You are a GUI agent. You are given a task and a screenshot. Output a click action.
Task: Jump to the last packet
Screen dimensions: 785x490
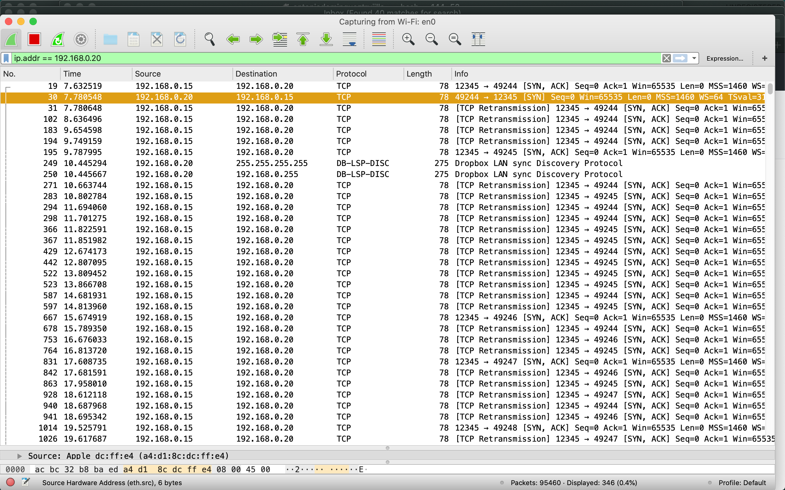click(x=326, y=39)
